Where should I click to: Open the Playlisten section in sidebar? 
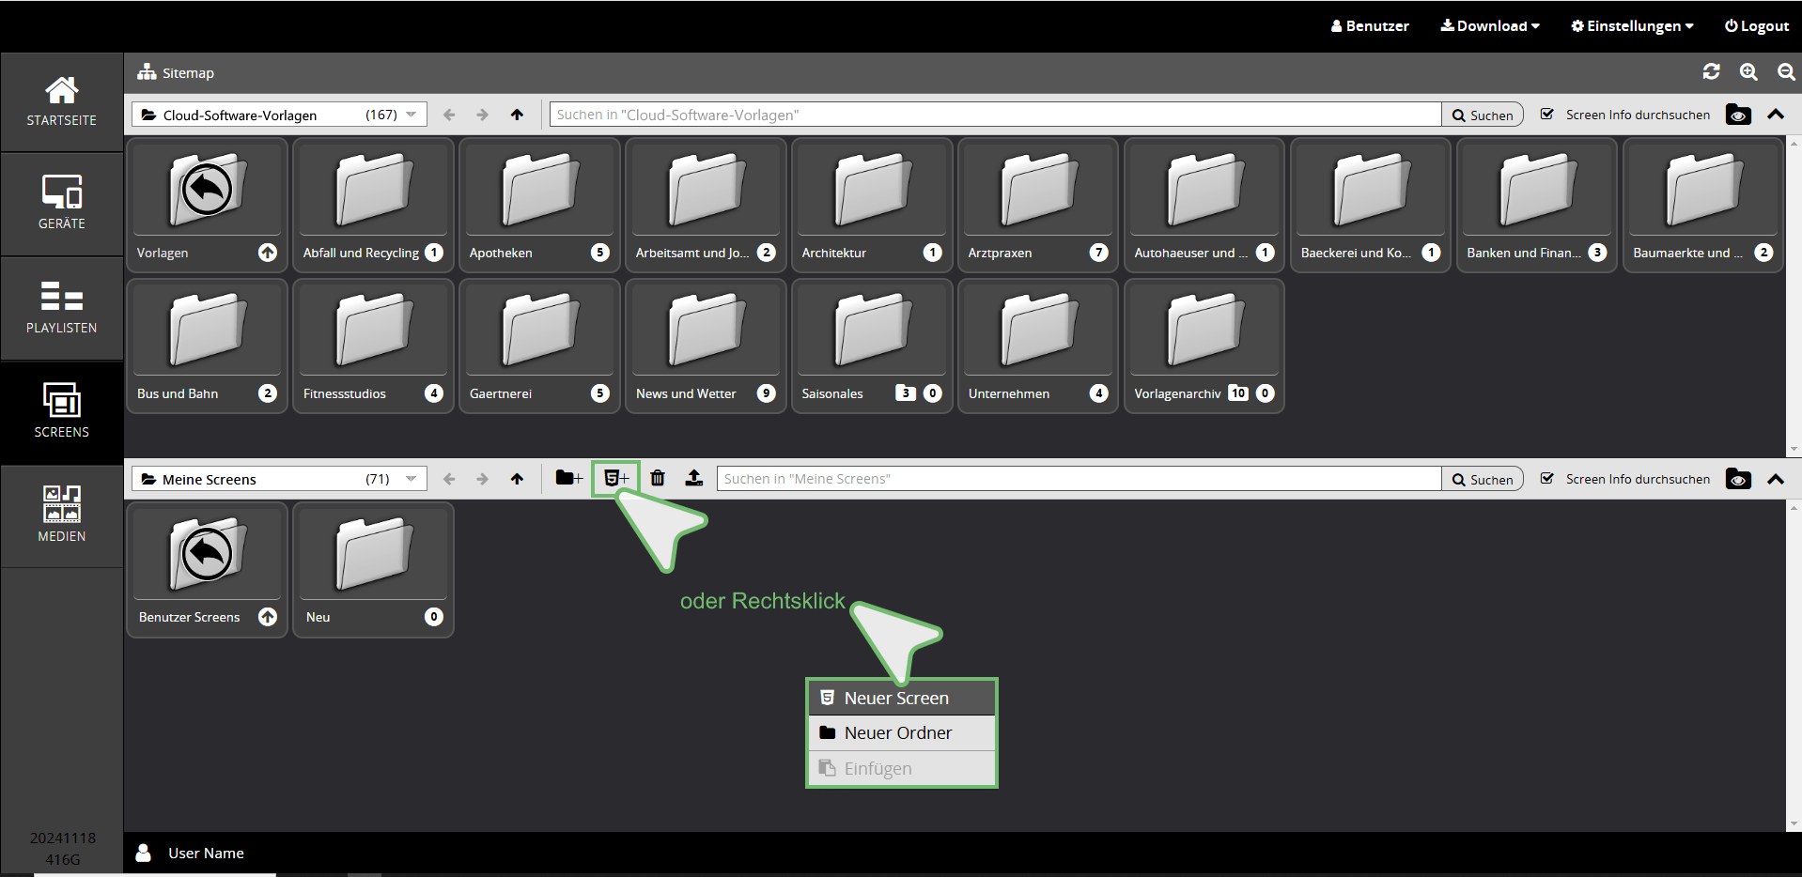[x=62, y=308]
